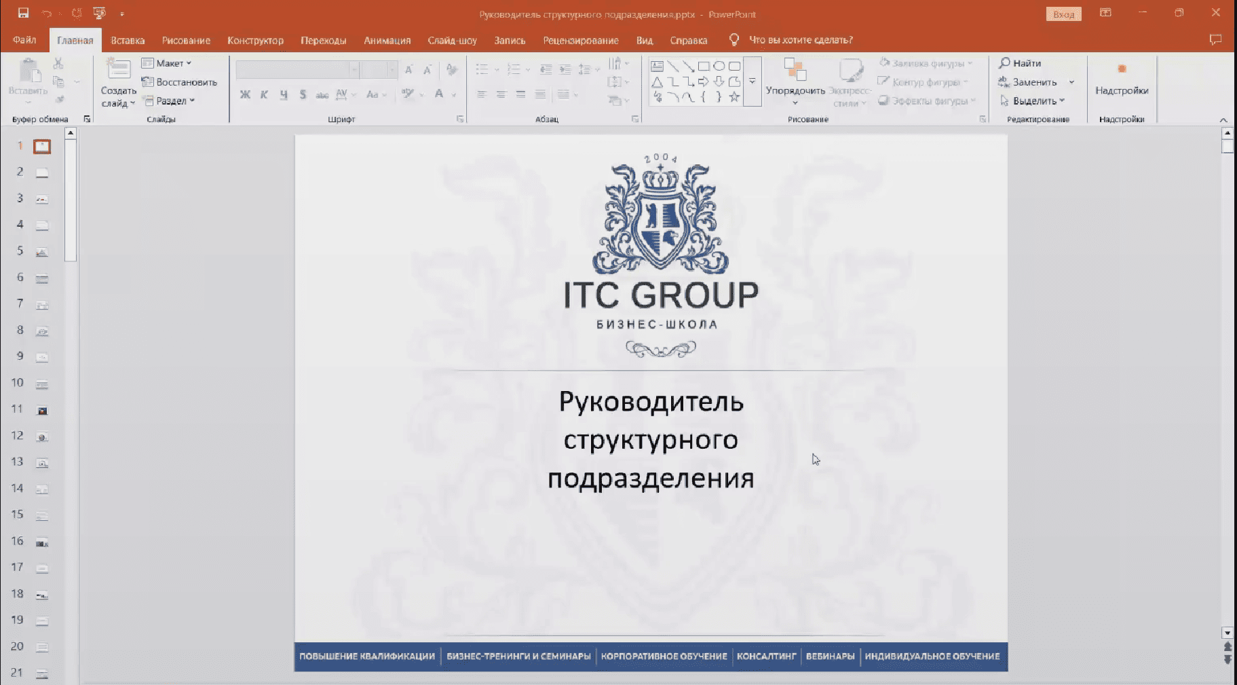Image resolution: width=1237 pixels, height=685 pixels.
Task: Click the Вход sign-in button
Action: (1063, 14)
